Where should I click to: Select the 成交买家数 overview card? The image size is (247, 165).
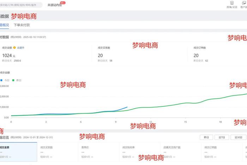tap(58, 152)
